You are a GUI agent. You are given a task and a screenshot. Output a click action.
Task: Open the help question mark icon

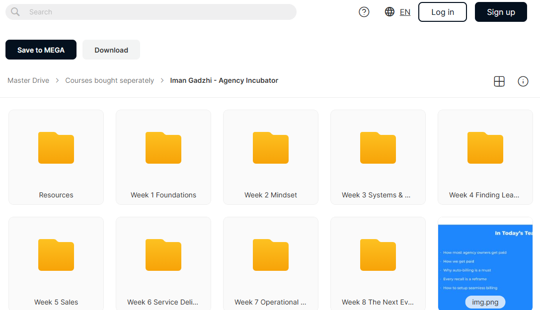coord(364,12)
